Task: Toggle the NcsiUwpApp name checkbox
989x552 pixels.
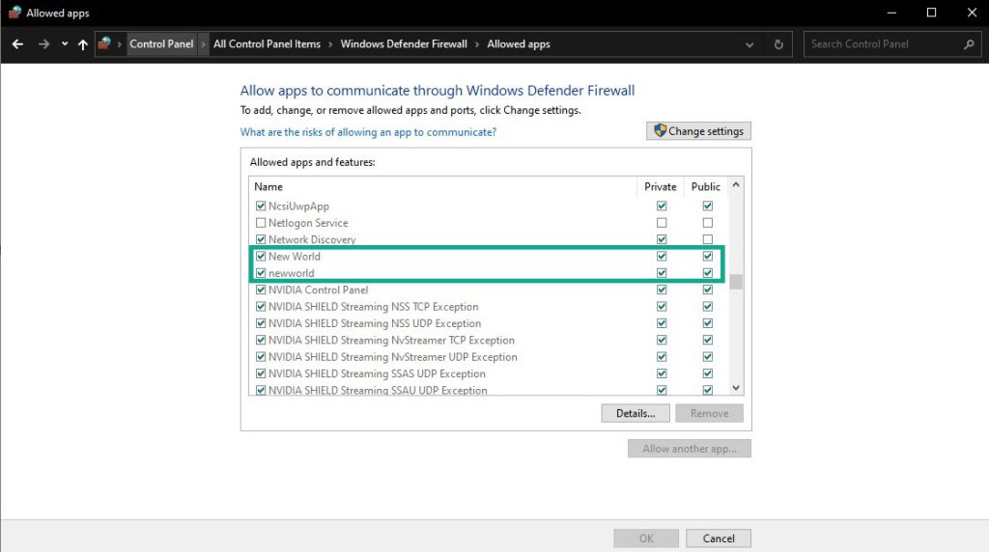Action: pyautogui.click(x=261, y=207)
